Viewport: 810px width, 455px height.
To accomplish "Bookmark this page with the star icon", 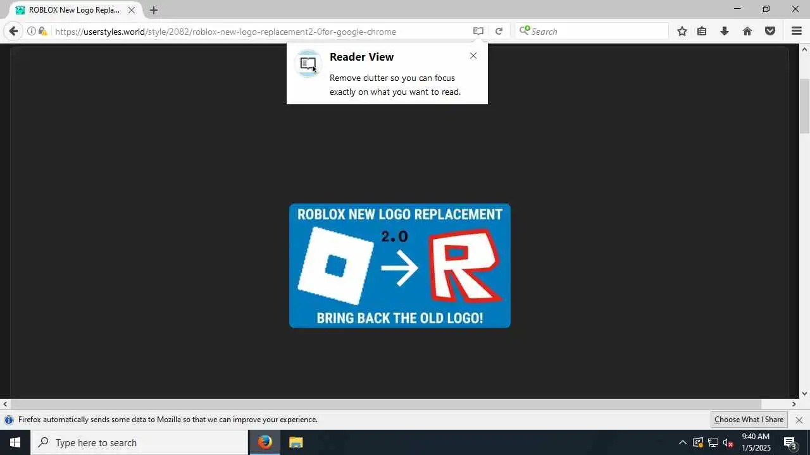I will tap(682, 31).
